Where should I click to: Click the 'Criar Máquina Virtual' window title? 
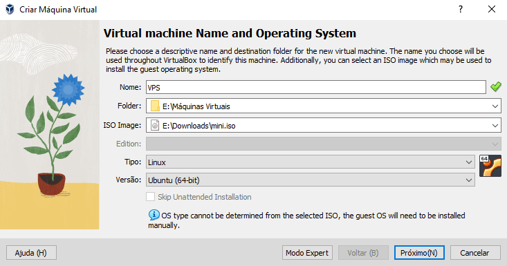coord(58,10)
